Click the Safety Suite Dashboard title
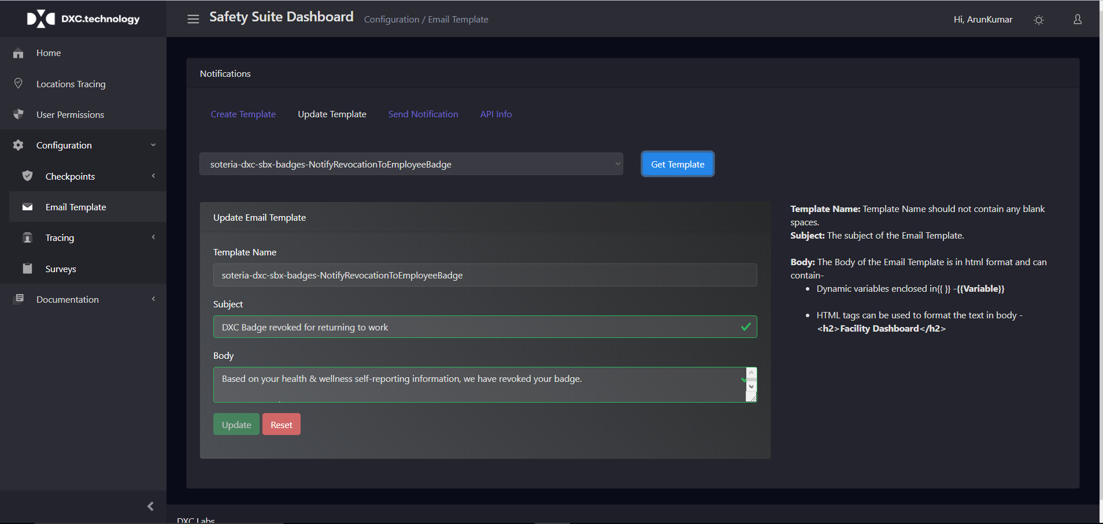The image size is (1103, 524). click(x=282, y=17)
